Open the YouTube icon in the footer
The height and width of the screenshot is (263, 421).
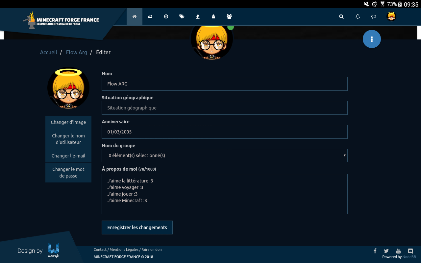click(398, 251)
